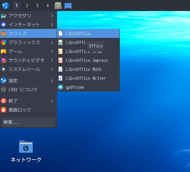The width and height of the screenshot is (190, 172).
Task: Open the インターネット menu category
Action: [x=28, y=24]
